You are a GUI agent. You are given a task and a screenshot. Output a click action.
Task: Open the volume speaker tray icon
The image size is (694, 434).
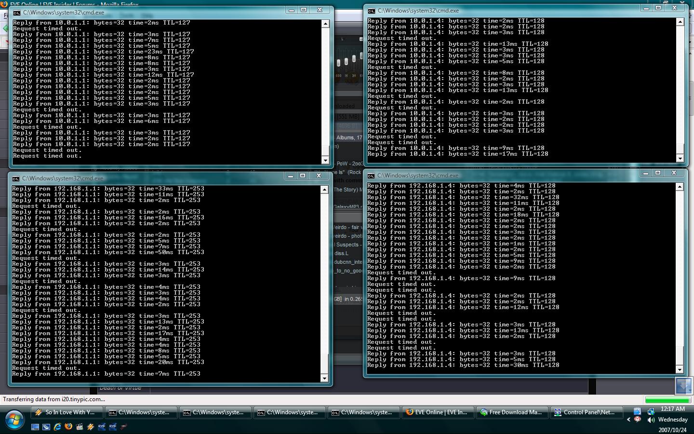[651, 420]
